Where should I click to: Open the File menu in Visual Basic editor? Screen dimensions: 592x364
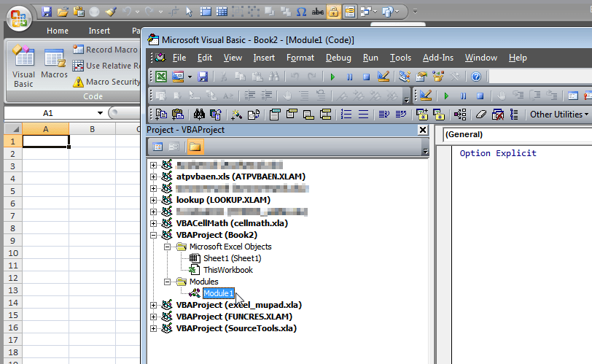[179, 58]
